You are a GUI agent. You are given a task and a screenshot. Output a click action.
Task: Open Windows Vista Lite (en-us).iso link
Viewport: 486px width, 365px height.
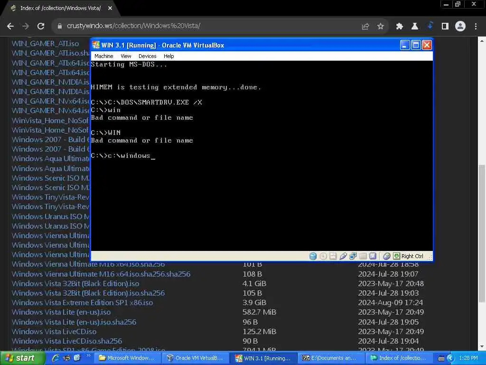pos(61,312)
